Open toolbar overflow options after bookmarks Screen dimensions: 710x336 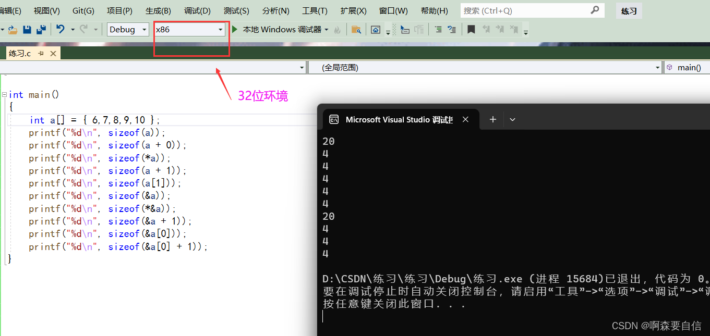526,32
